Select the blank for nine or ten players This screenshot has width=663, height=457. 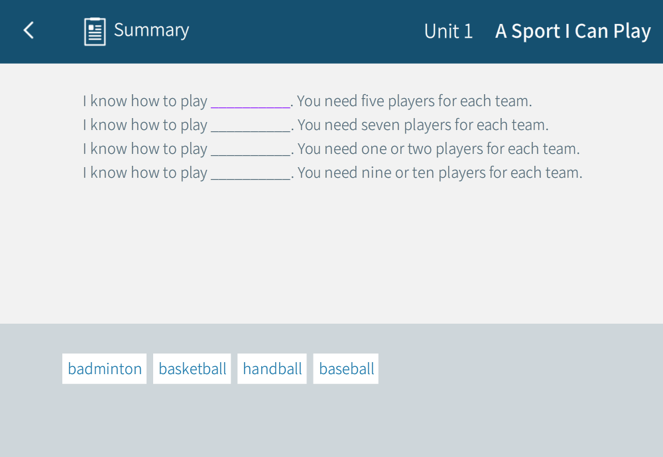250,174
